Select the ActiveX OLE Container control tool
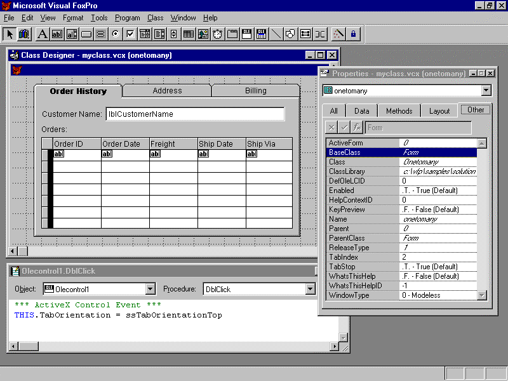 tap(247, 34)
